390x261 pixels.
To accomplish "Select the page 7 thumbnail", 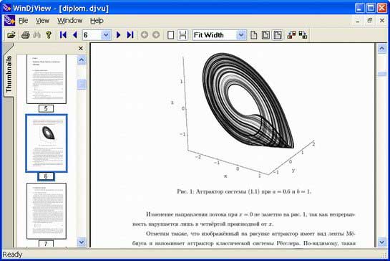I will click(x=47, y=211).
